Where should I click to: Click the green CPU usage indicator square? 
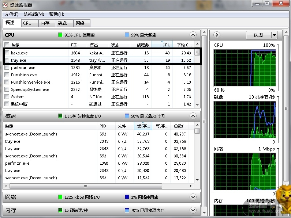60,35
